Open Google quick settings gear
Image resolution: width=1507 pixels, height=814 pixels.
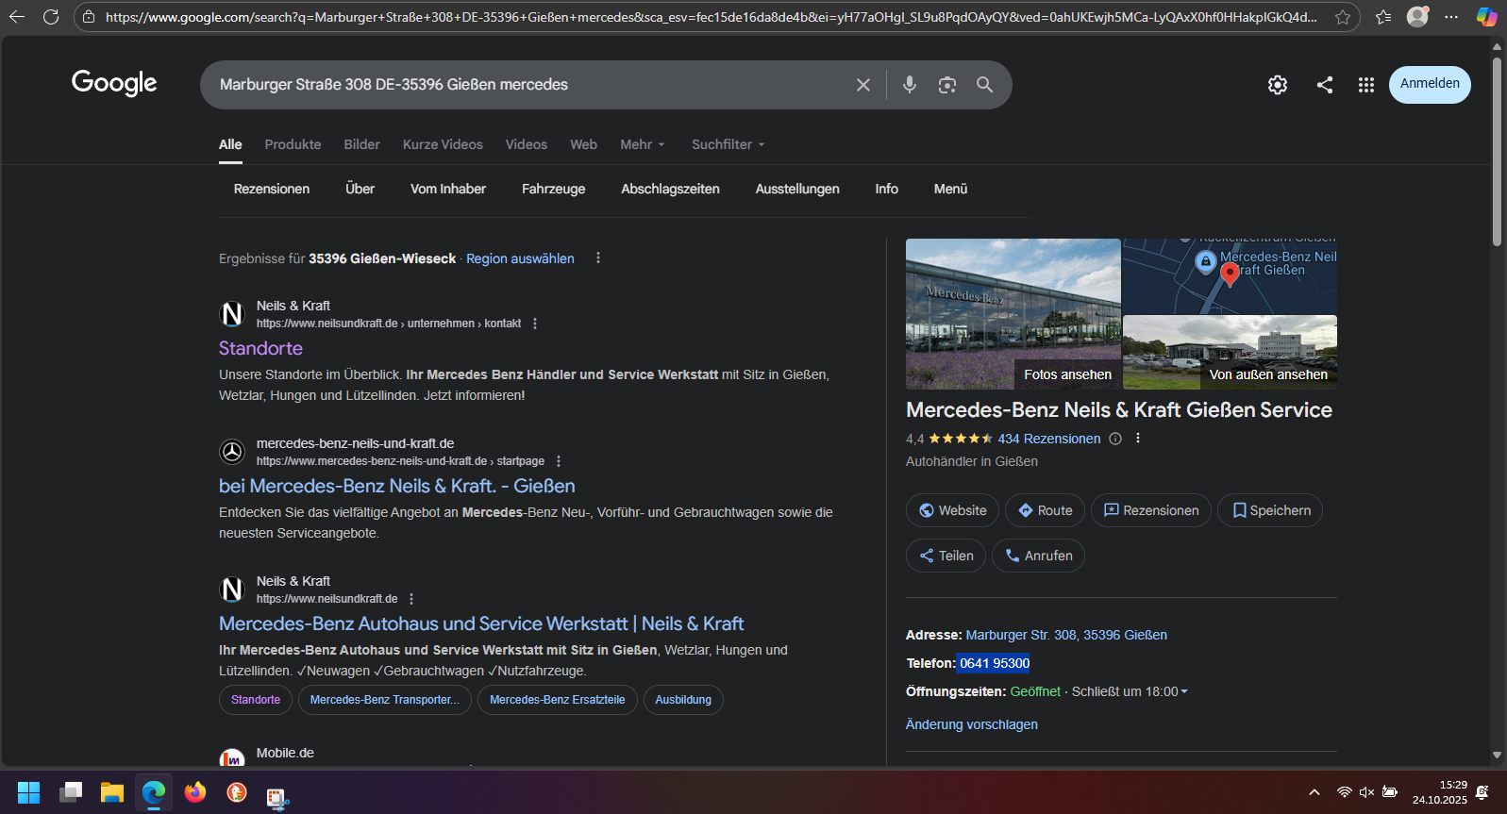[1278, 85]
